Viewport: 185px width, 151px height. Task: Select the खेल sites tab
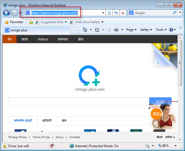64,120
